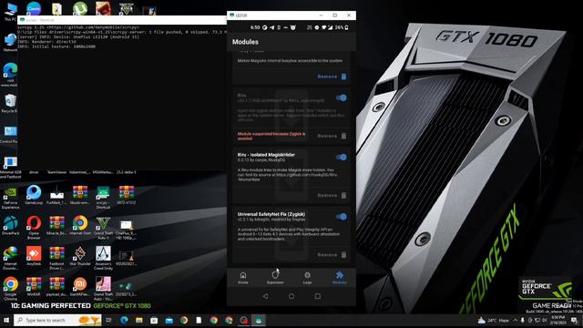Open Microsoft Edge desktop shortcut
The image size is (583, 328).
click(10, 75)
